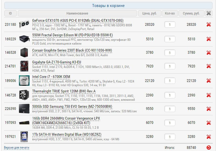Remove Gigabyte GA-Z170-Gaming K3-EU from cart
This screenshot has height=151, width=216.
209,66
